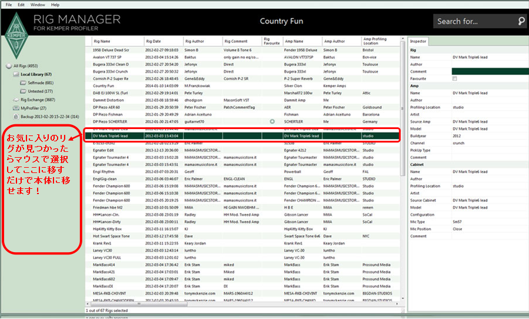Screen dimensions: 529x319
Task: Click favourite marker on DP Piezo SCHERTLER row
Action: [x=272, y=121]
